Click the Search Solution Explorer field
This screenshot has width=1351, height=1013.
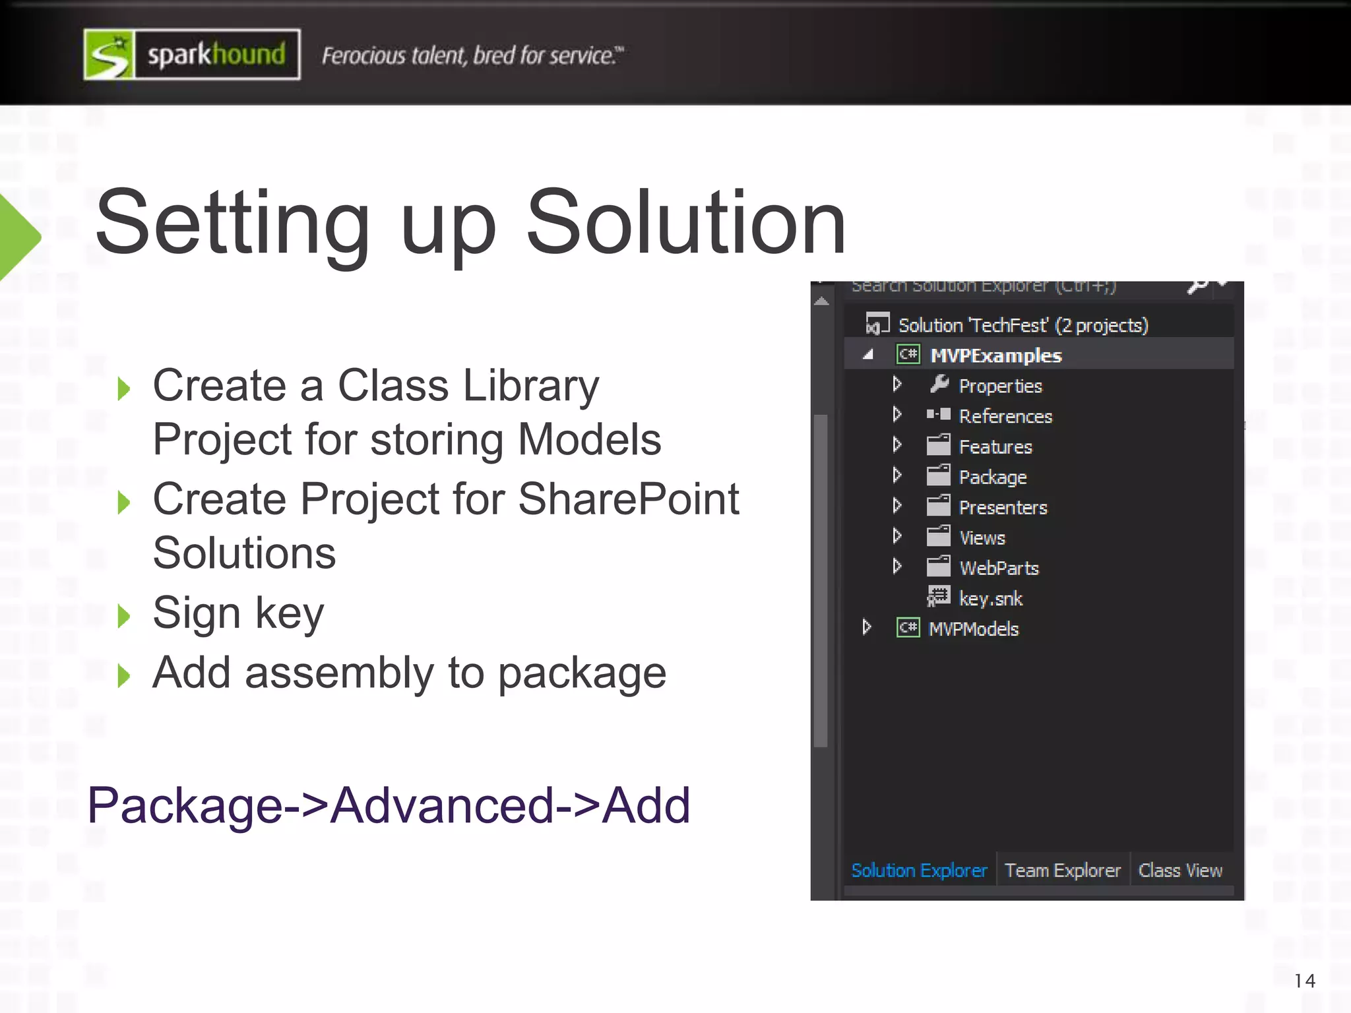(1013, 288)
